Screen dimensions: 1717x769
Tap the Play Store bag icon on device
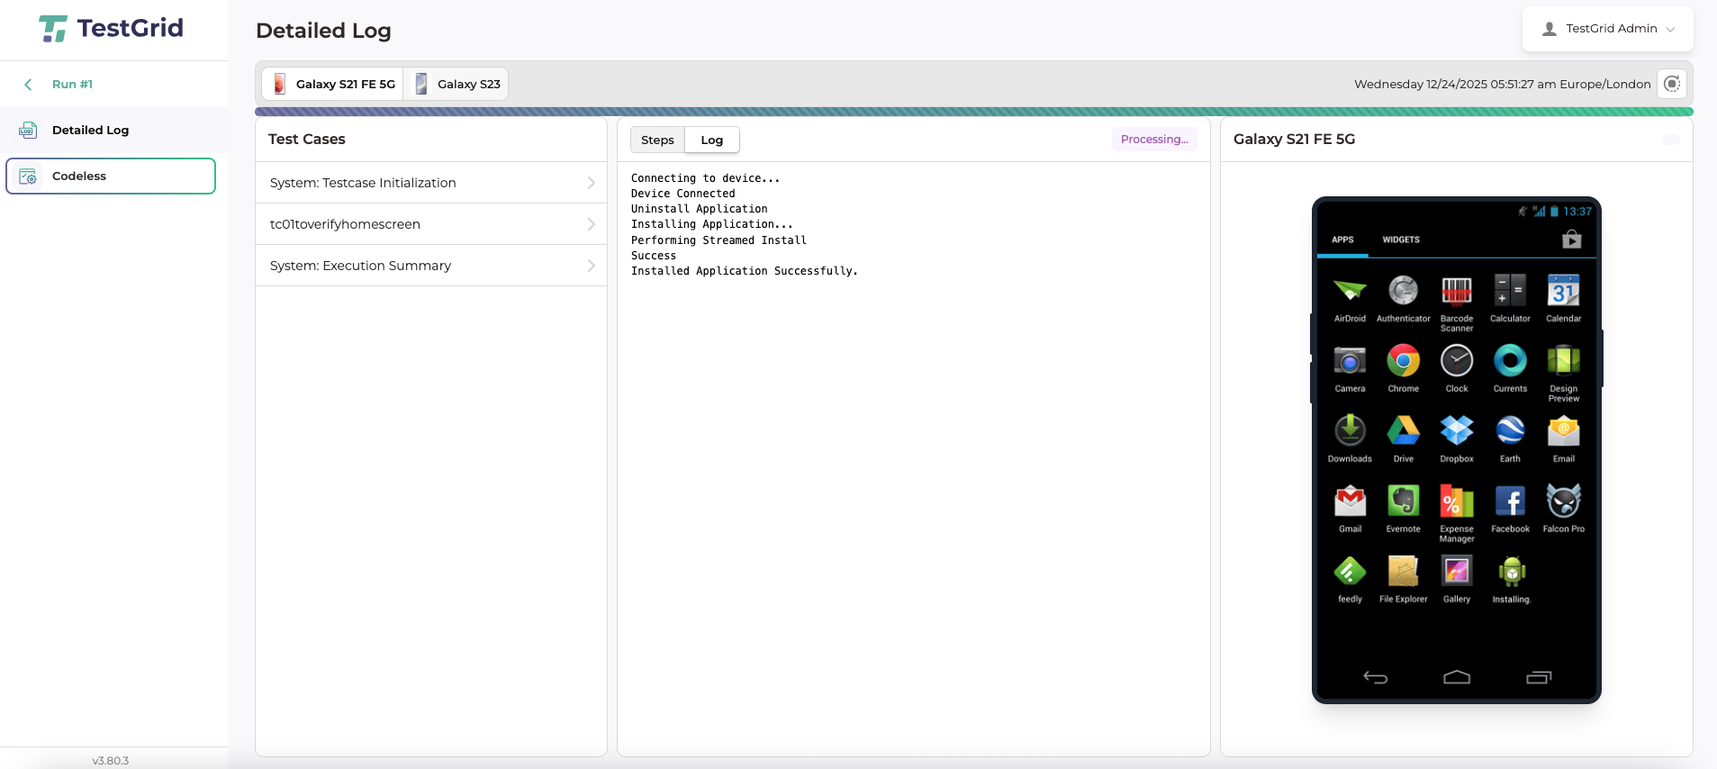1571,240
